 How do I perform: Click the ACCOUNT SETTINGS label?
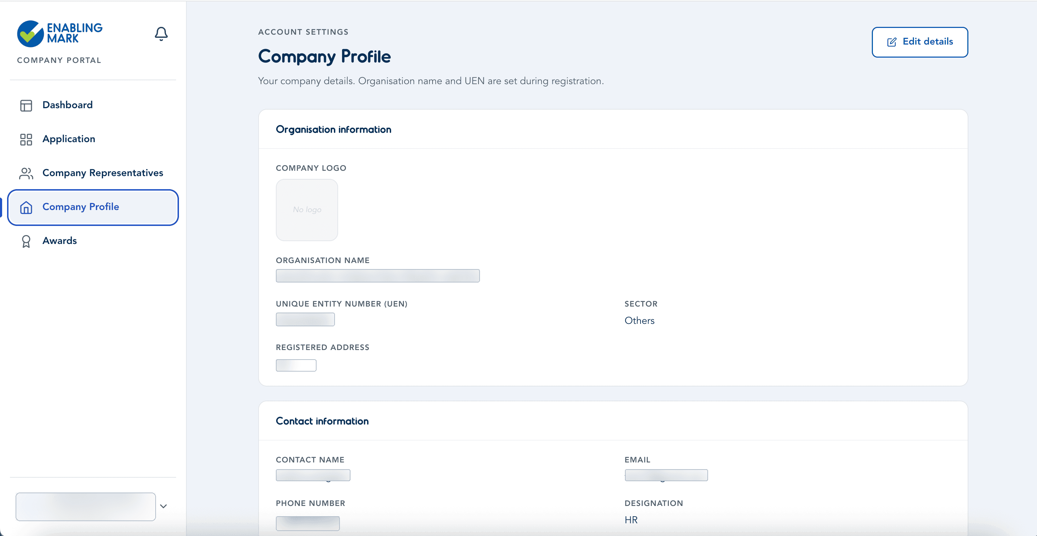coord(303,32)
